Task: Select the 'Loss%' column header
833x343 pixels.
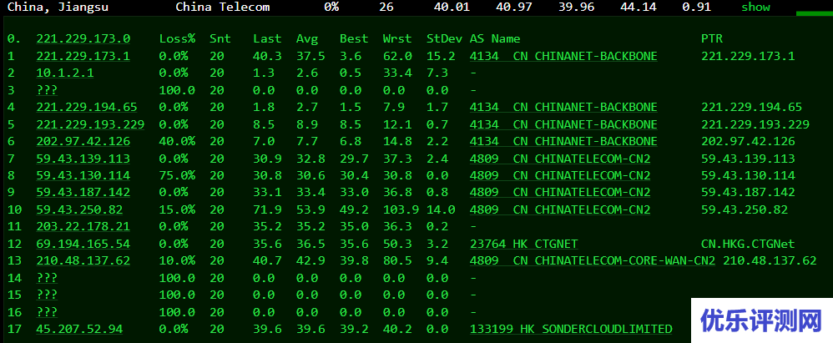Action: [177, 38]
